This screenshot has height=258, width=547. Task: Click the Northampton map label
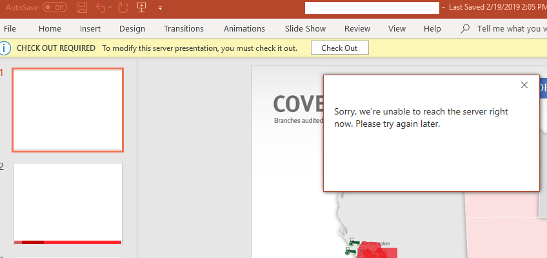[375, 244]
